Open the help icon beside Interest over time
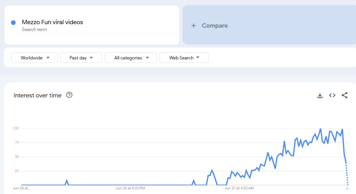 [x=69, y=95]
